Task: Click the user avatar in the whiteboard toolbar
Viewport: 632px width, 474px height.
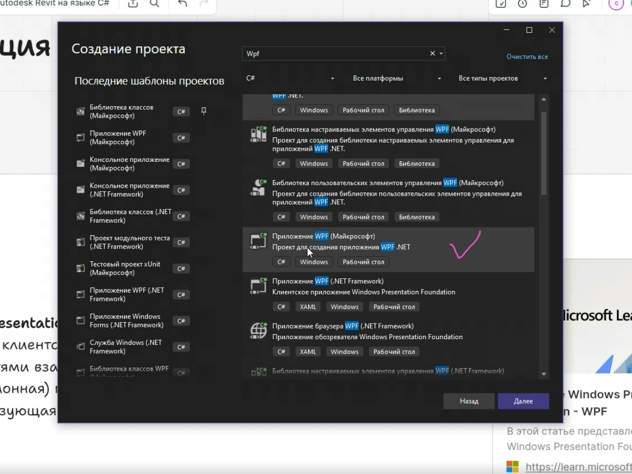Action: [616, 4]
